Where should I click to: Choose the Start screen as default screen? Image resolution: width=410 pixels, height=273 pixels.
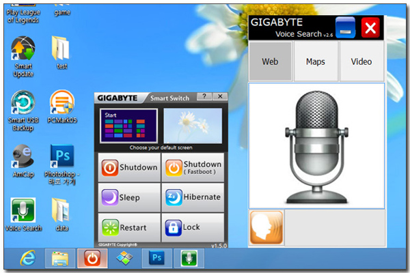tap(128, 126)
